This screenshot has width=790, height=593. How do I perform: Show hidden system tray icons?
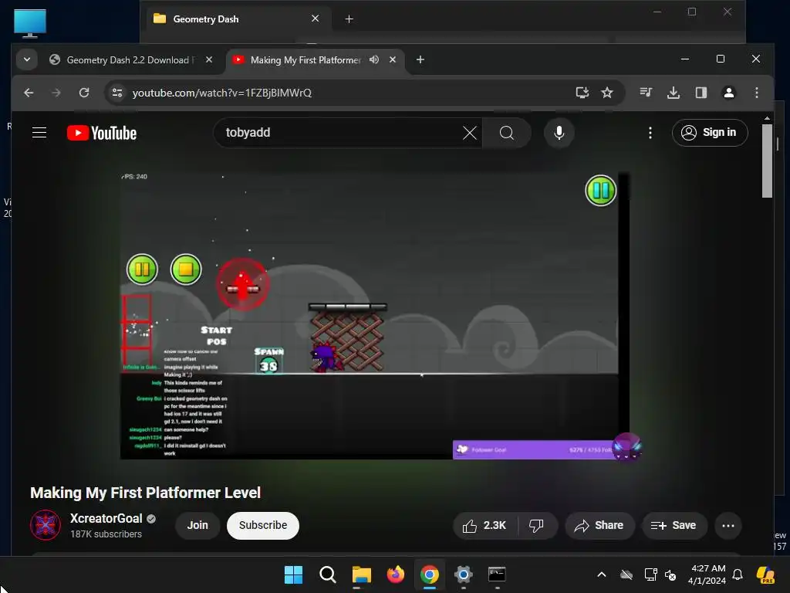pyautogui.click(x=602, y=574)
